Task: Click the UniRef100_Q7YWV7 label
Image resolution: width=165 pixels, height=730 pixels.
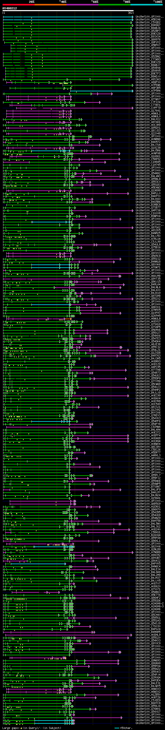Action: point(148,99)
